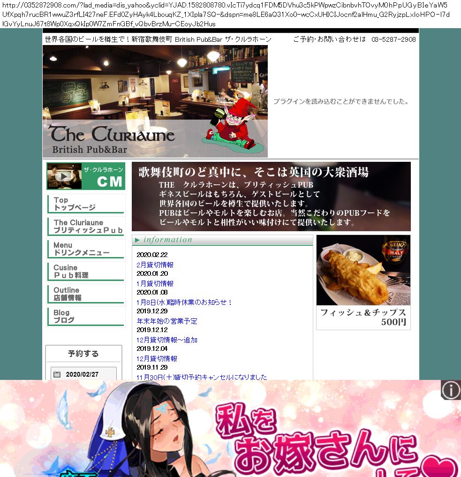The image size is (461, 477).
Task: Open the Menu ドリンクメニュー page
Action: pos(86,249)
